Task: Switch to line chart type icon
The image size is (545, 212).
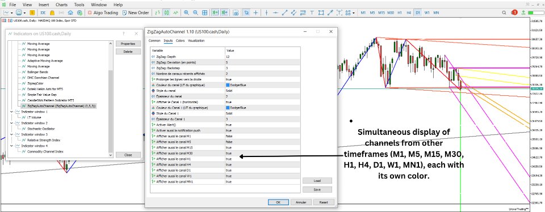Action: tap(175, 12)
